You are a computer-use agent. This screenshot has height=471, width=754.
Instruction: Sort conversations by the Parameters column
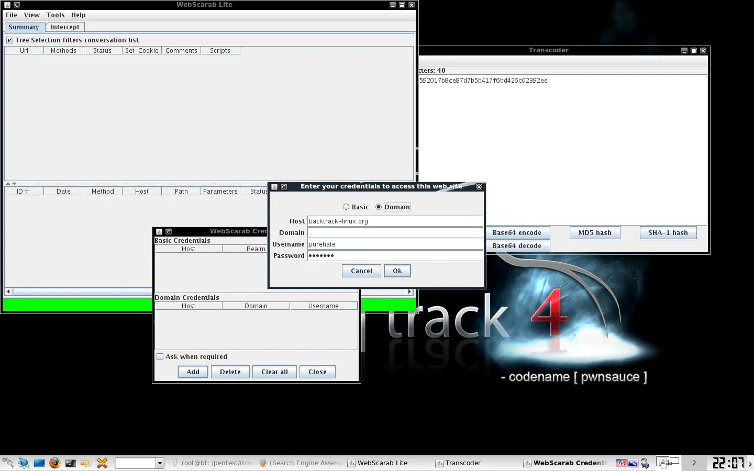[220, 192]
